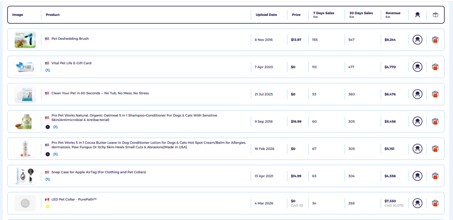
Task: Click 30 days sales value 547
Action: point(351,40)
